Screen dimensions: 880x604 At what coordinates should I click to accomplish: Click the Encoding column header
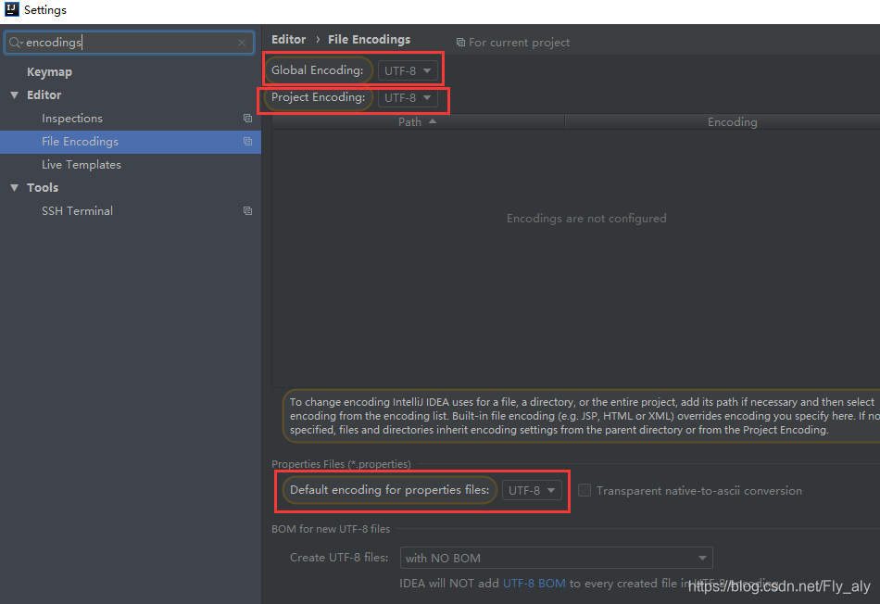pos(732,121)
